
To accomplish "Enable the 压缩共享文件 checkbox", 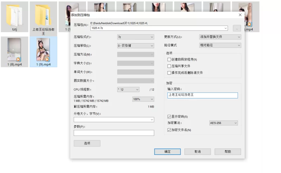I will click(x=169, y=66).
